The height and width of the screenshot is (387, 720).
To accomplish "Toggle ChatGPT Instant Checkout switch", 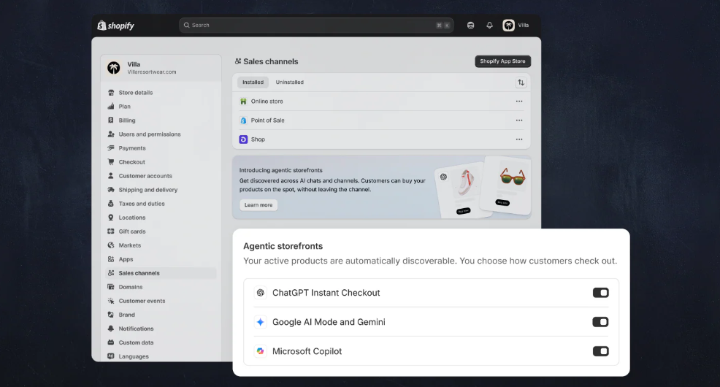I will click(600, 293).
